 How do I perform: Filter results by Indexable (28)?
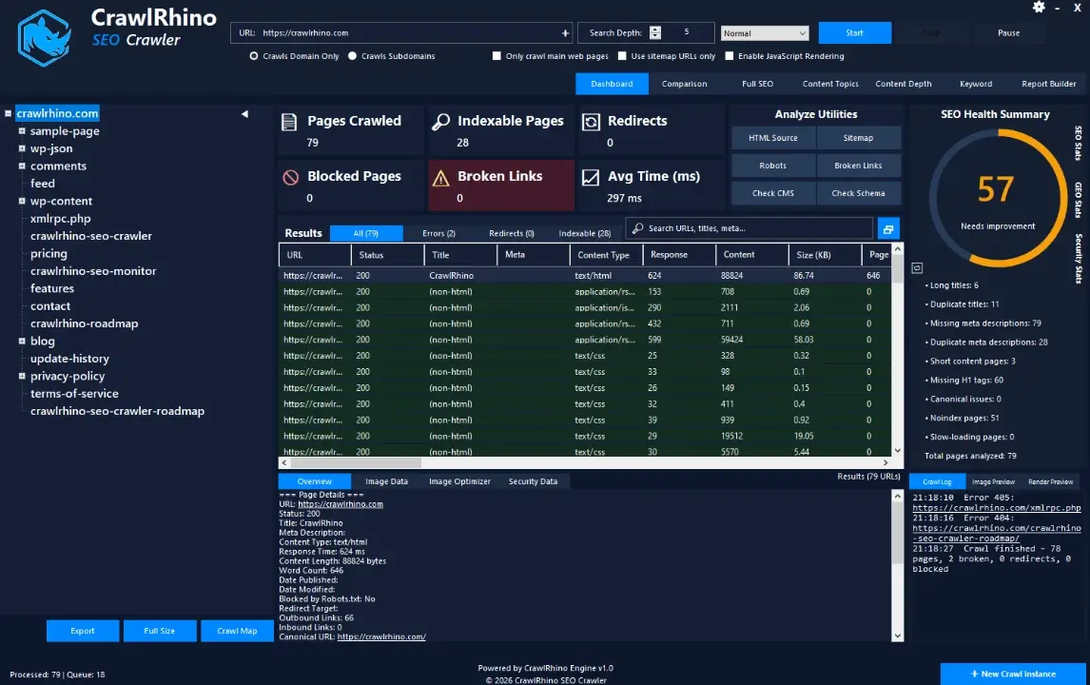tap(584, 234)
